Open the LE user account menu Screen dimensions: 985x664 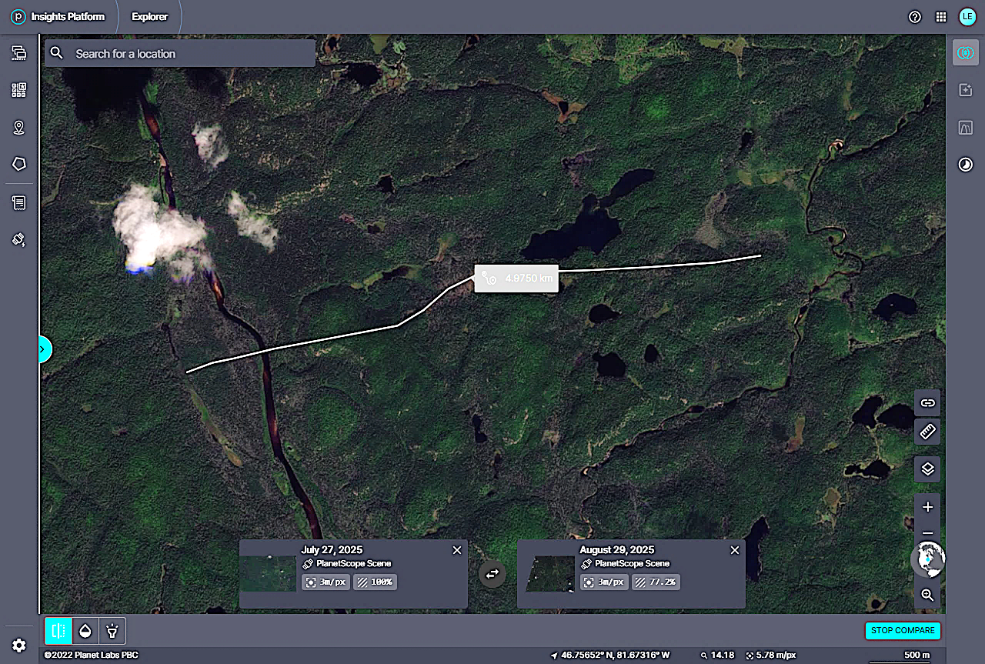[x=967, y=17]
